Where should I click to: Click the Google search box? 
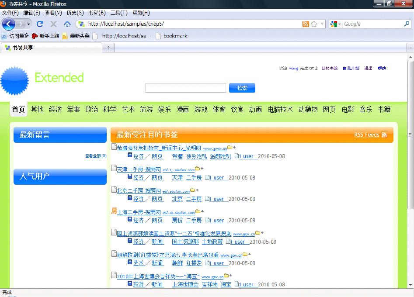(x=372, y=24)
